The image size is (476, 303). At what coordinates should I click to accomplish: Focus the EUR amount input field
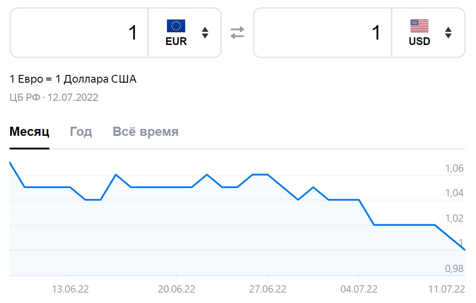pos(79,33)
